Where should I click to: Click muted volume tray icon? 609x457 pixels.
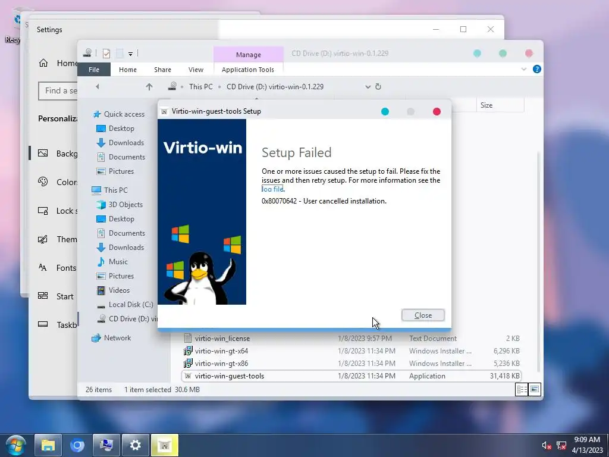[x=547, y=445]
